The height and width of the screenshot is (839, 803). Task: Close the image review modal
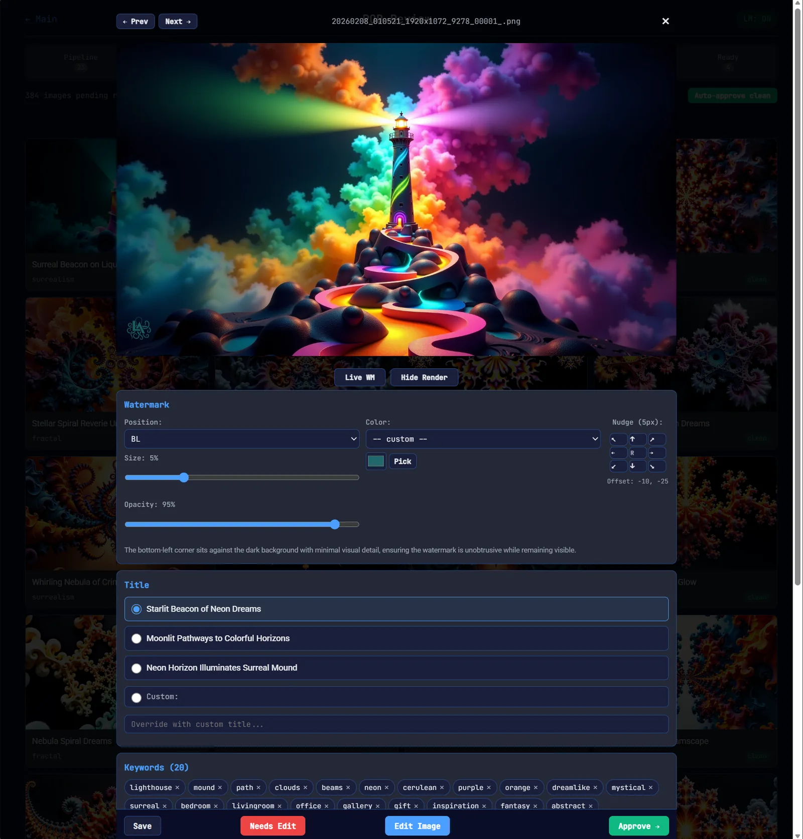(665, 21)
